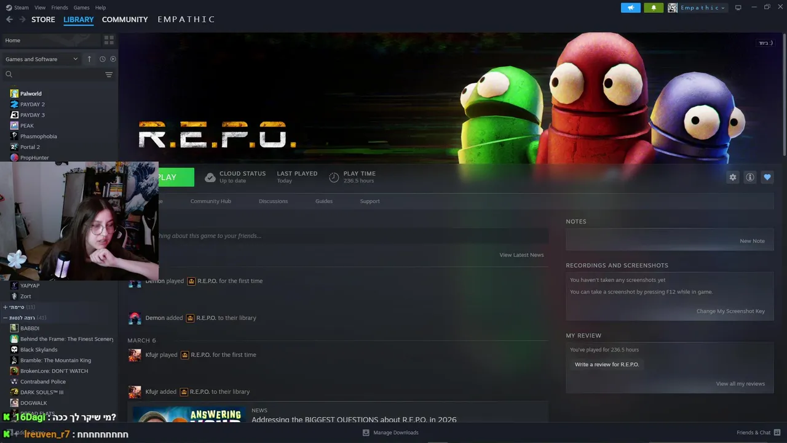Screen dimensions: 787x443
Task: Click the play time clock icon
Action: coord(334,177)
